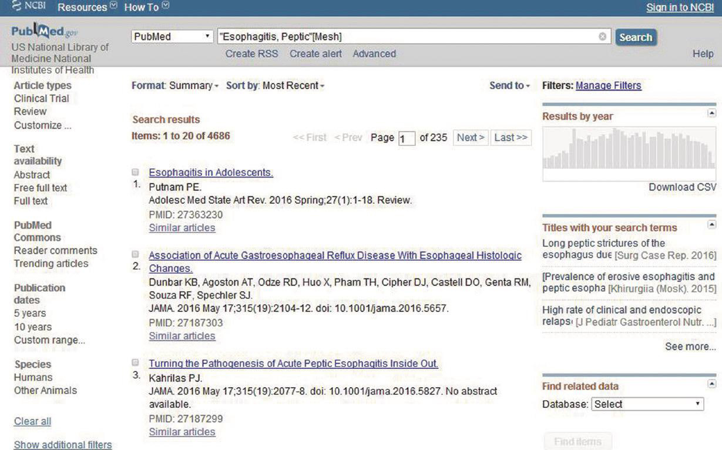Click the Download CSV link
This screenshot has height=450, width=722.
tap(682, 187)
